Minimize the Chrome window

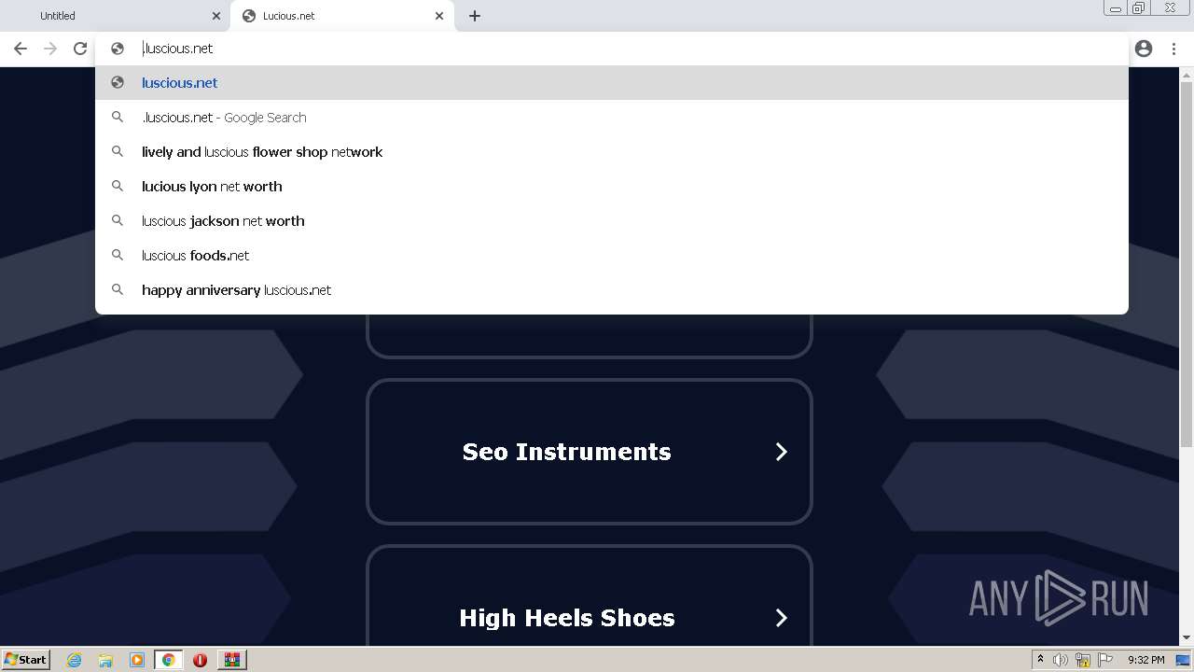(1115, 8)
